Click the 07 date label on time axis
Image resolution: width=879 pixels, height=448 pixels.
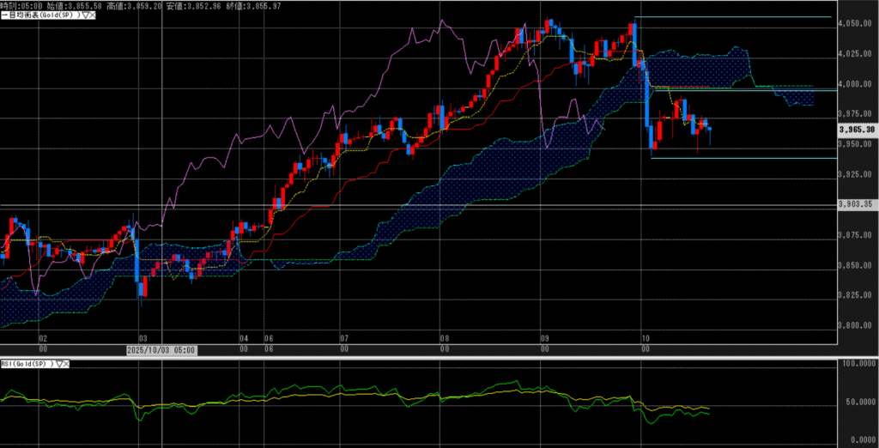343,339
